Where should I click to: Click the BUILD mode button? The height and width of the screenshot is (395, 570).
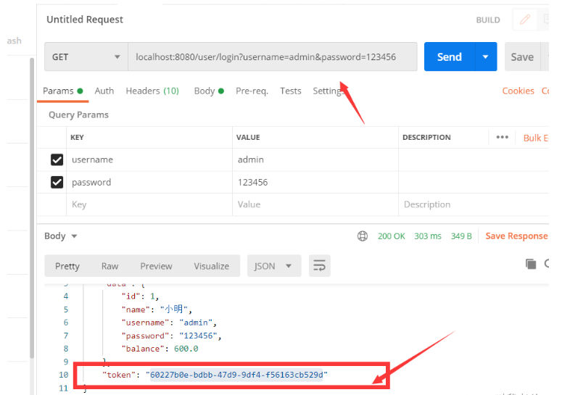[x=488, y=20]
